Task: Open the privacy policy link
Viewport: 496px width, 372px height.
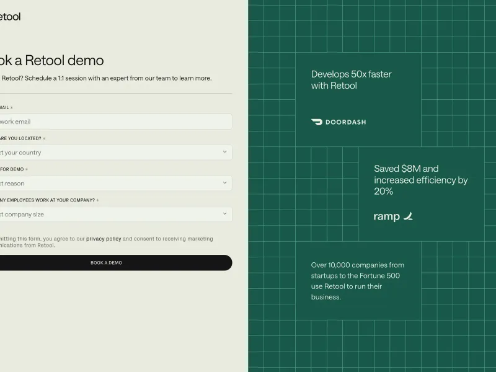Action: [104, 239]
